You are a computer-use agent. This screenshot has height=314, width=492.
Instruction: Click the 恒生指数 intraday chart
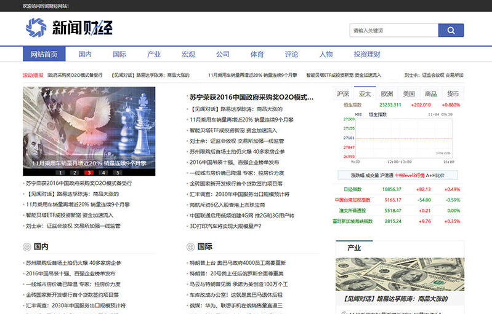click(x=398, y=138)
